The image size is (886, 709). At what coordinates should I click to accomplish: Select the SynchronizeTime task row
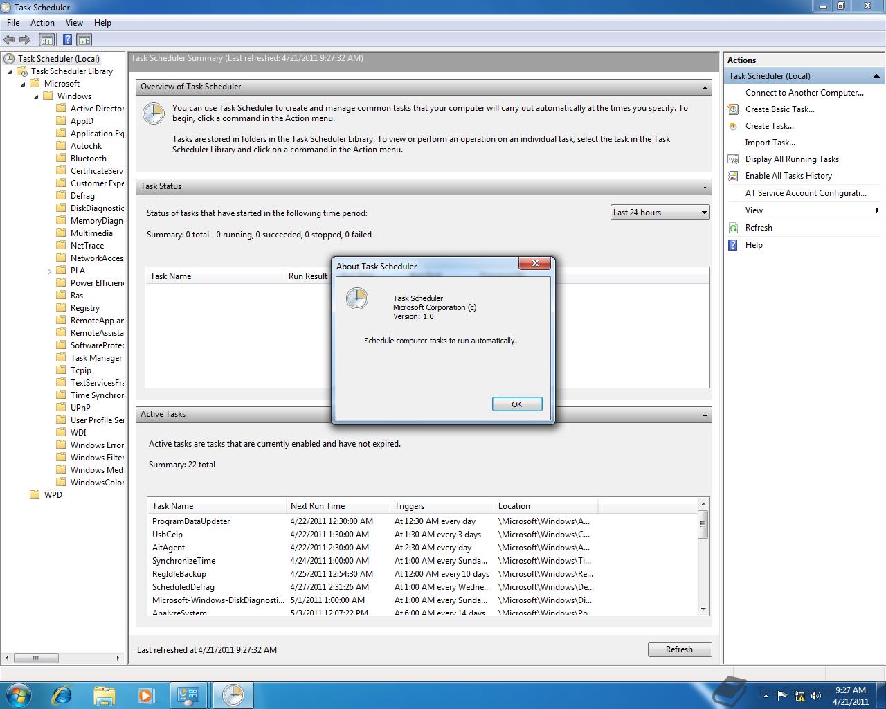click(422, 561)
